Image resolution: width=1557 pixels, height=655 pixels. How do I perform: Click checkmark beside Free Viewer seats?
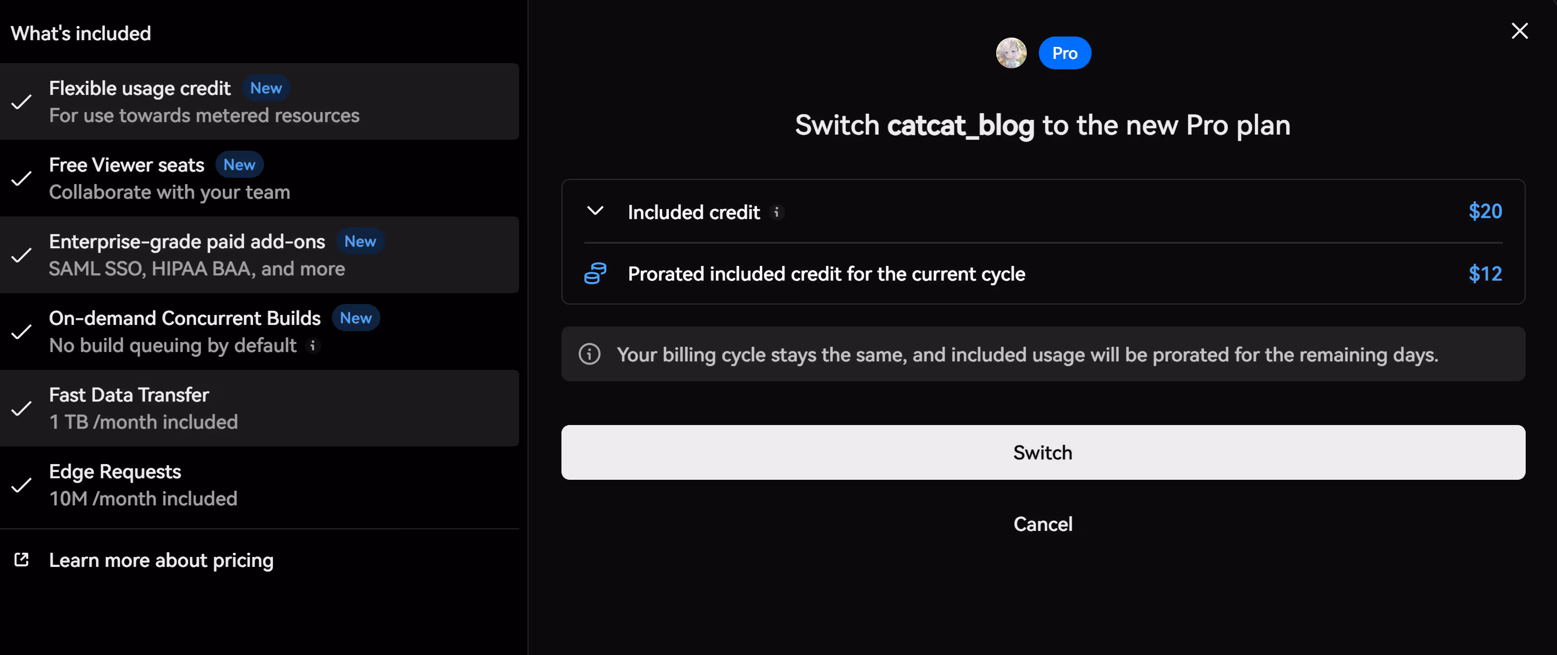[x=22, y=179]
